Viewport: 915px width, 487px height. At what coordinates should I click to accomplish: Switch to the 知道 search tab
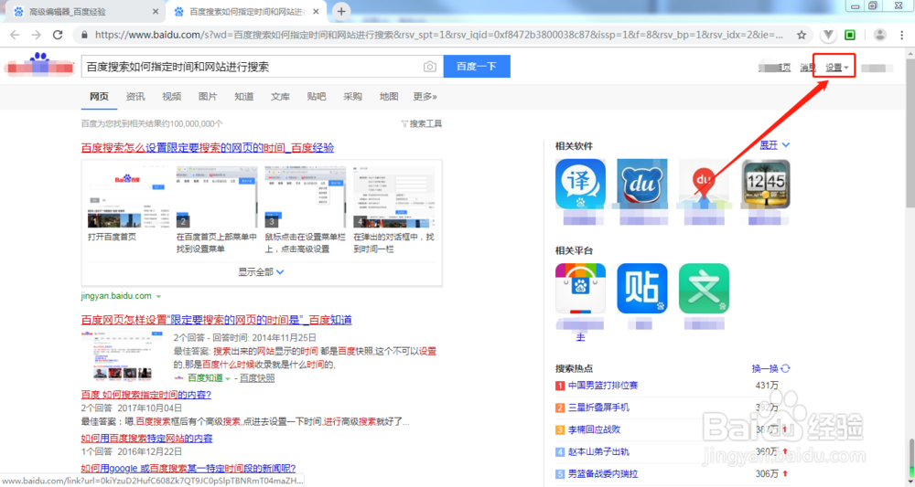(x=244, y=97)
